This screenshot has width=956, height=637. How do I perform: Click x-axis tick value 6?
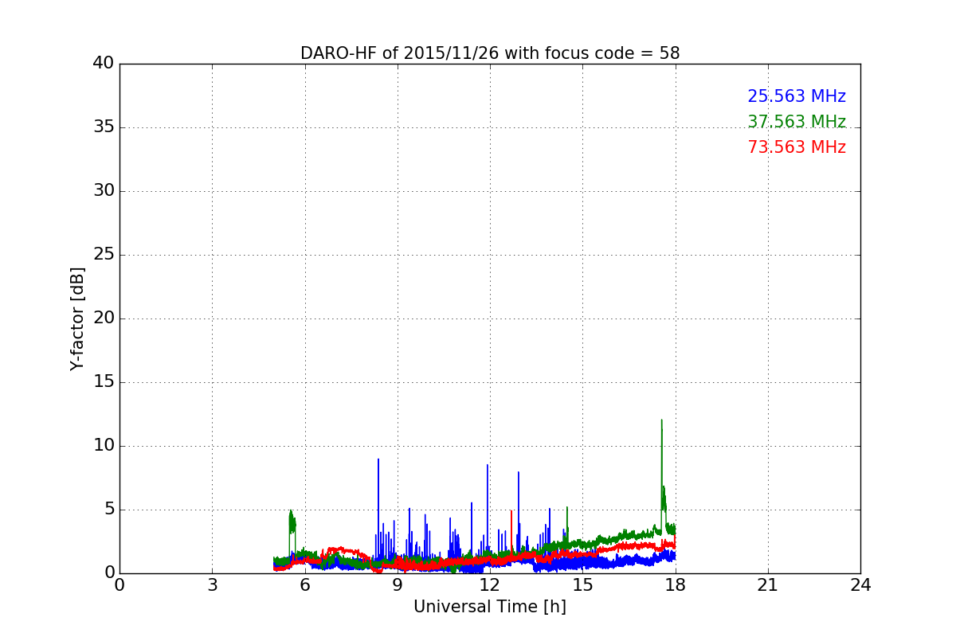click(305, 585)
